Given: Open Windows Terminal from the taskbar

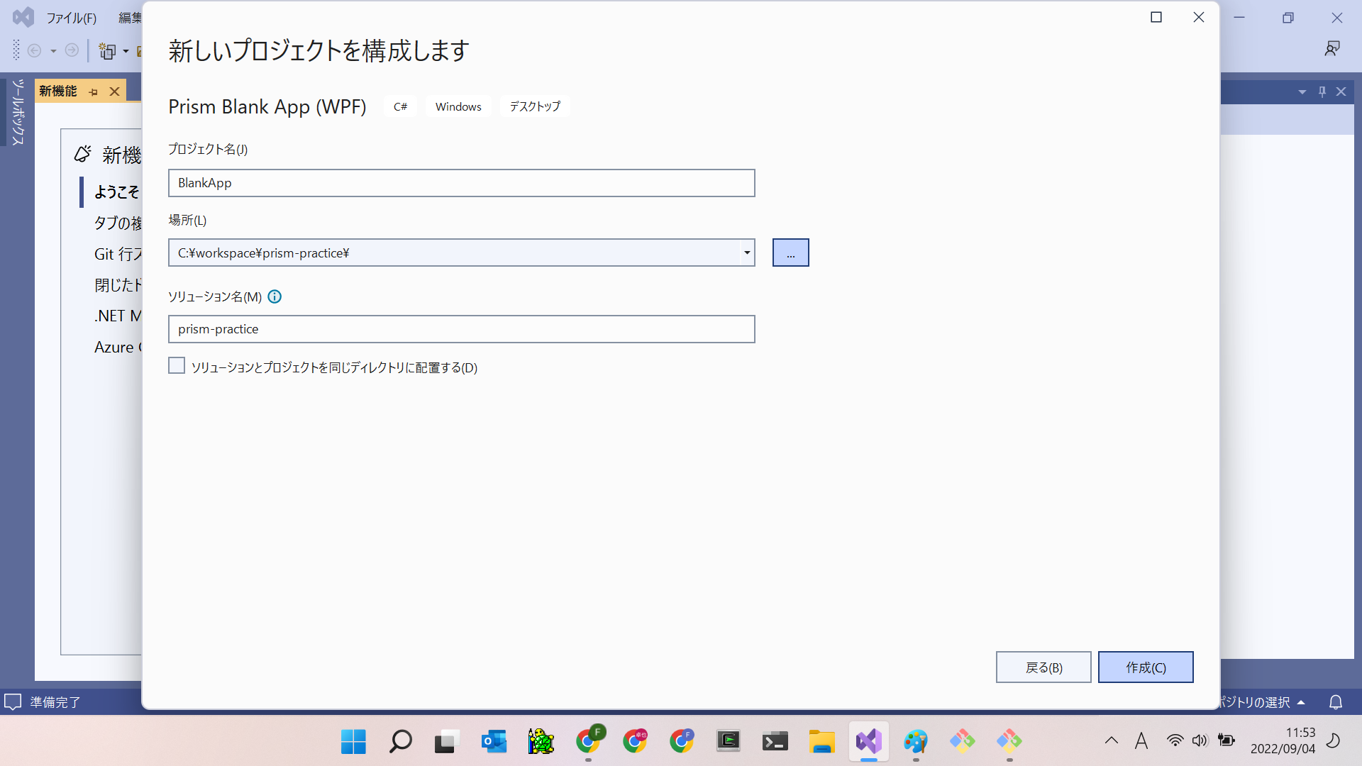Looking at the screenshot, I should click(775, 742).
